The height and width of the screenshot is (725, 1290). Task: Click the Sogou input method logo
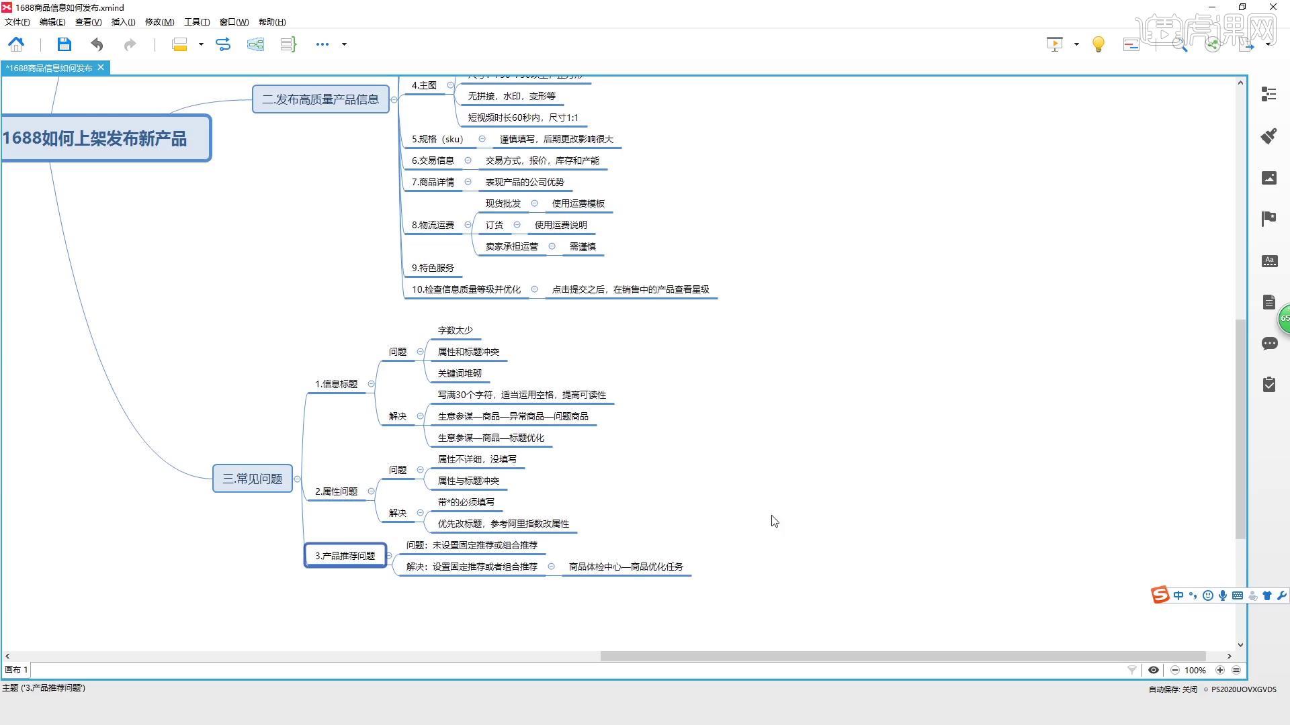click(1160, 595)
